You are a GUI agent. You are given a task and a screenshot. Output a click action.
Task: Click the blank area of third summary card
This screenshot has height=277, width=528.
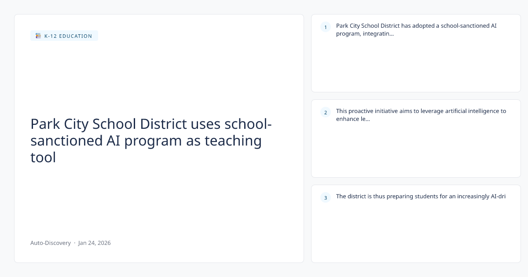pos(416,233)
